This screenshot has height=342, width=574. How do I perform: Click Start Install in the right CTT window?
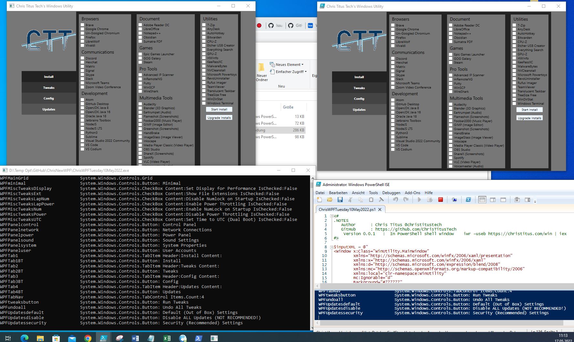point(529,110)
